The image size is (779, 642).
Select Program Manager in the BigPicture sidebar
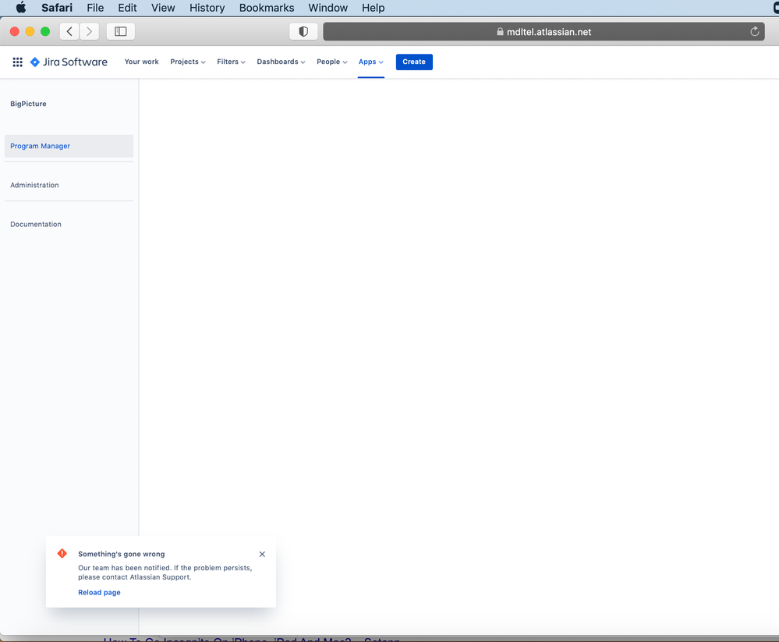click(x=40, y=146)
